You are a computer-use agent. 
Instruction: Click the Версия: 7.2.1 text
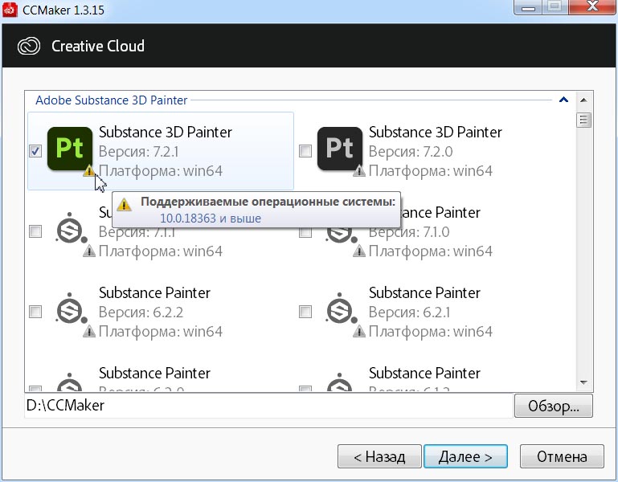[x=139, y=152]
